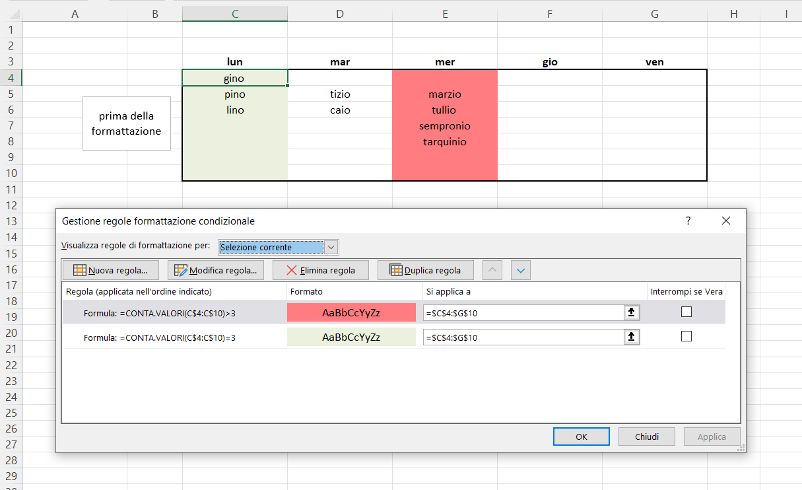Select row 4 header
802x490 pixels.
pyautogui.click(x=11, y=78)
